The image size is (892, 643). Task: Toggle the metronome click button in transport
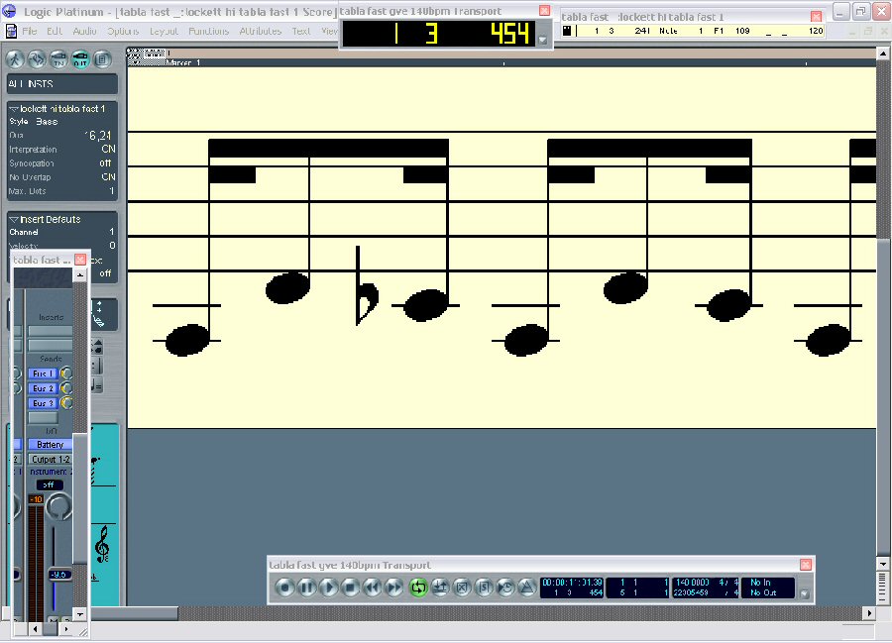pyautogui.click(x=526, y=588)
